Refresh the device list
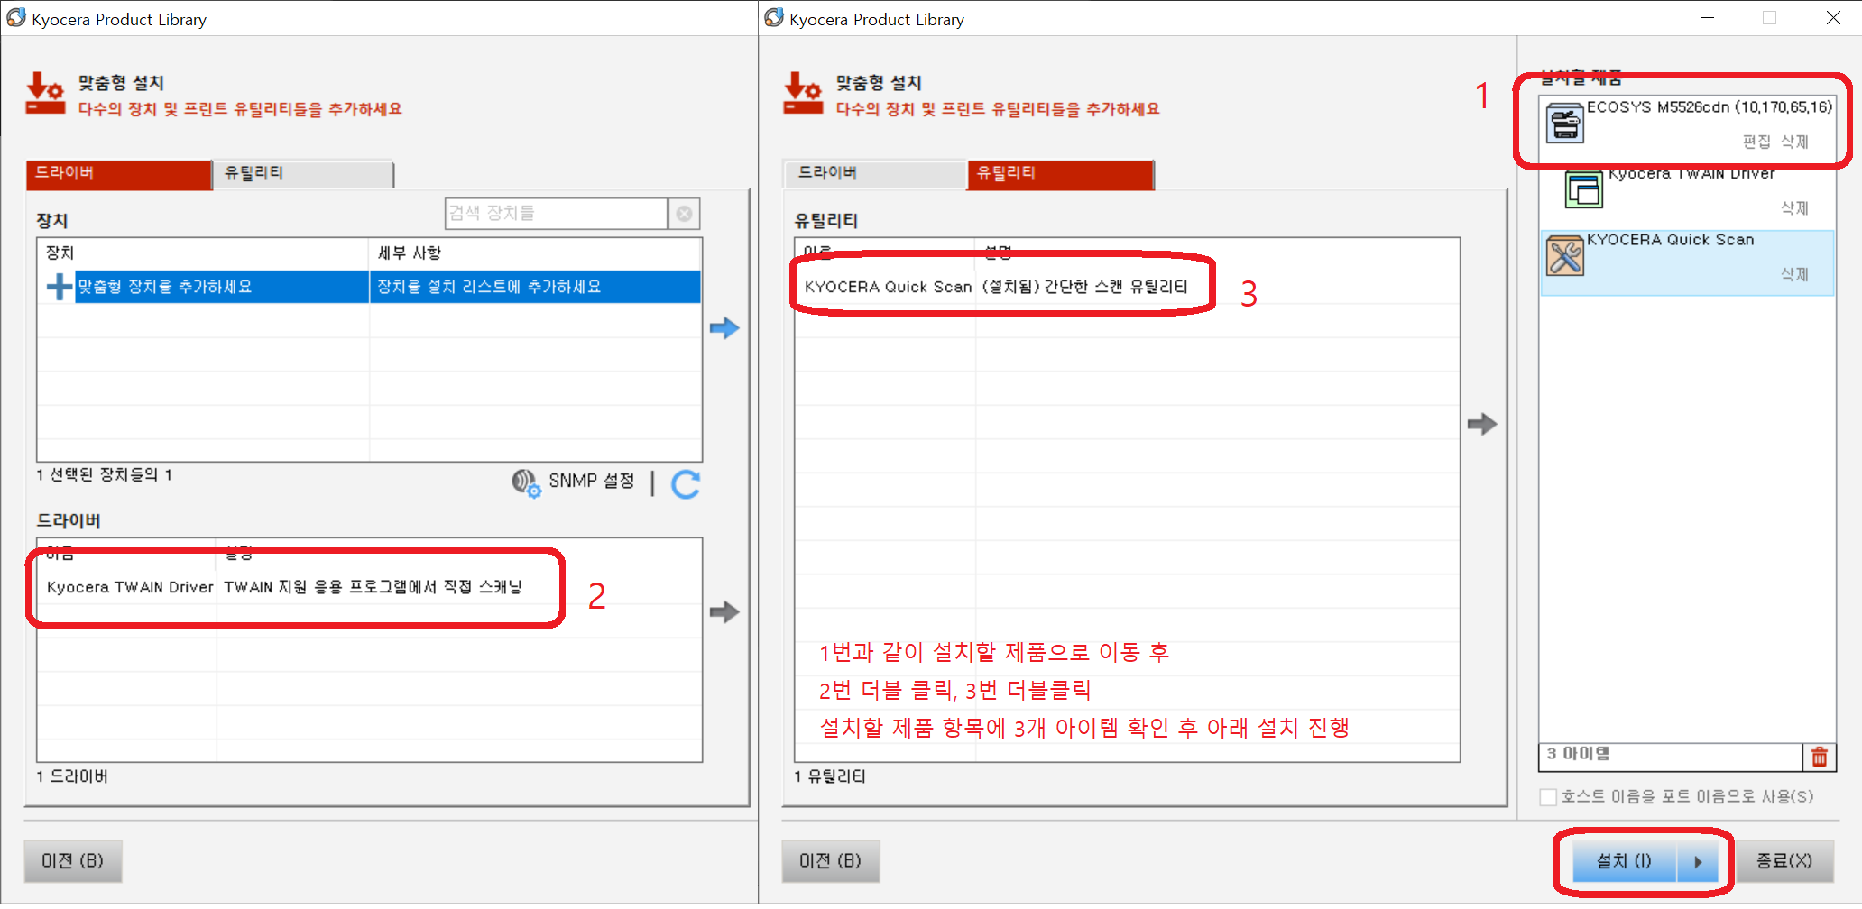The height and width of the screenshot is (909, 1862). (686, 484)
